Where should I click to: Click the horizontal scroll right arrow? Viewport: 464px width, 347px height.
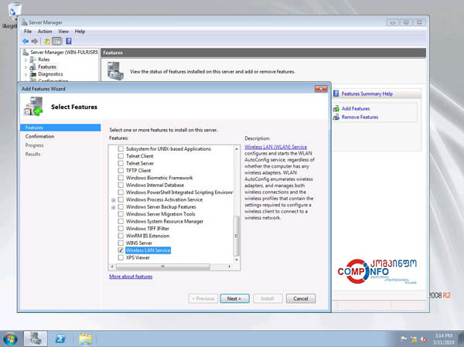click(230, 267)
